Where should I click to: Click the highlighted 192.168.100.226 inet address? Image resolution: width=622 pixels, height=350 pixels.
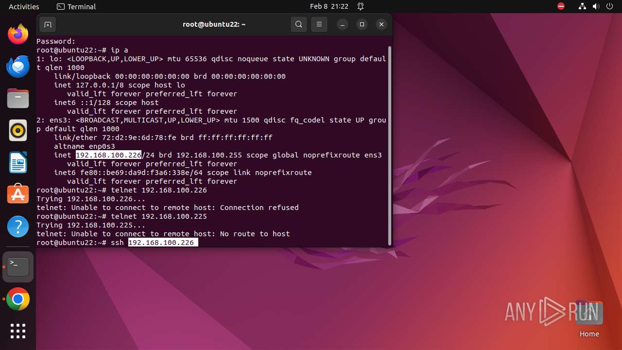click(108, 155)
